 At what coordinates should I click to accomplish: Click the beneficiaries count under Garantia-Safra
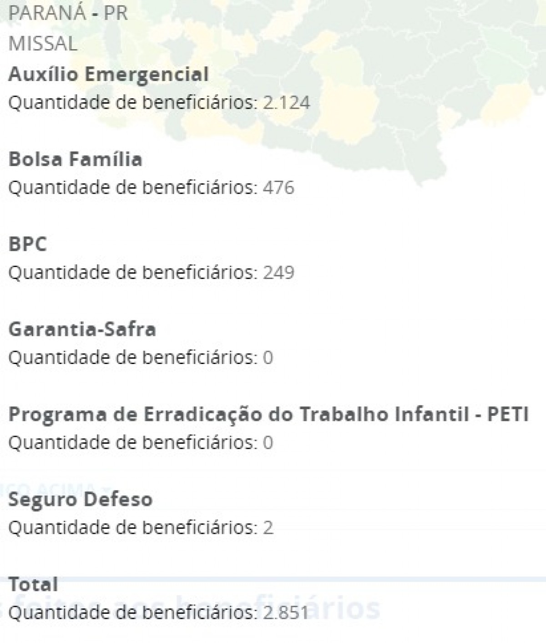click(x=141, y=358)
